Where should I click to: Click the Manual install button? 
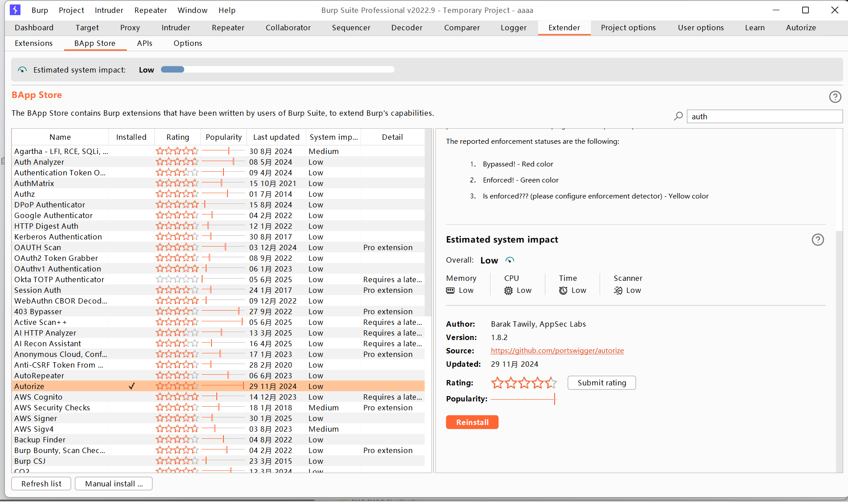coord(114,484)
